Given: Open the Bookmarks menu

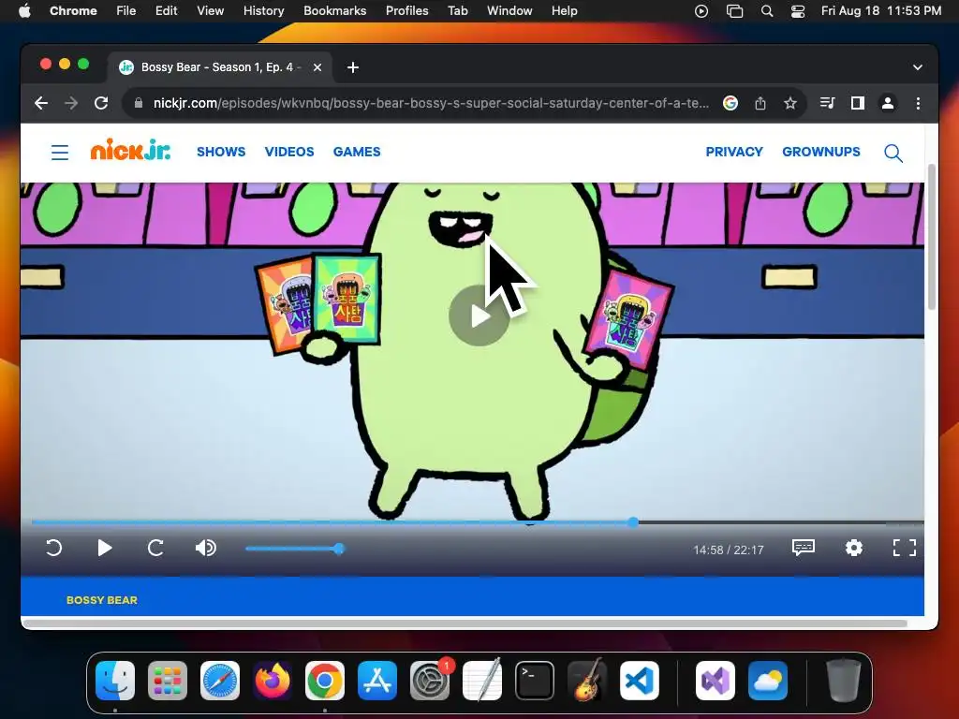Looking at the screenshot, I should tap(334, 11).
